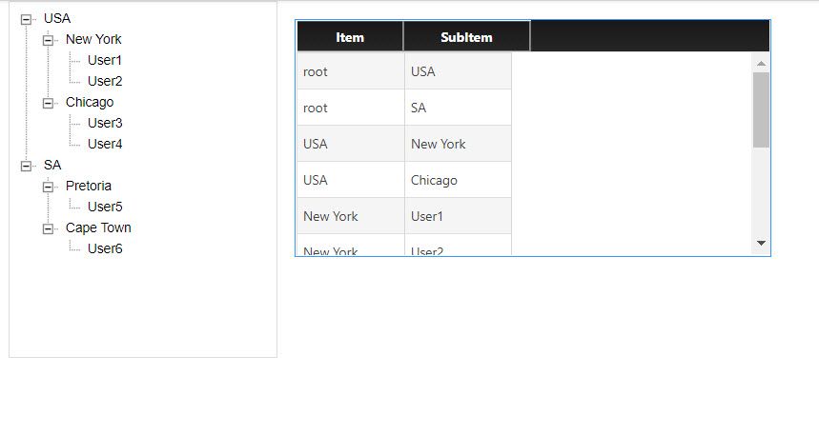Screen dimensions: 819x435
Task: Click the 'Chicago' SubItem cell
Action: [x=458, y=179]
